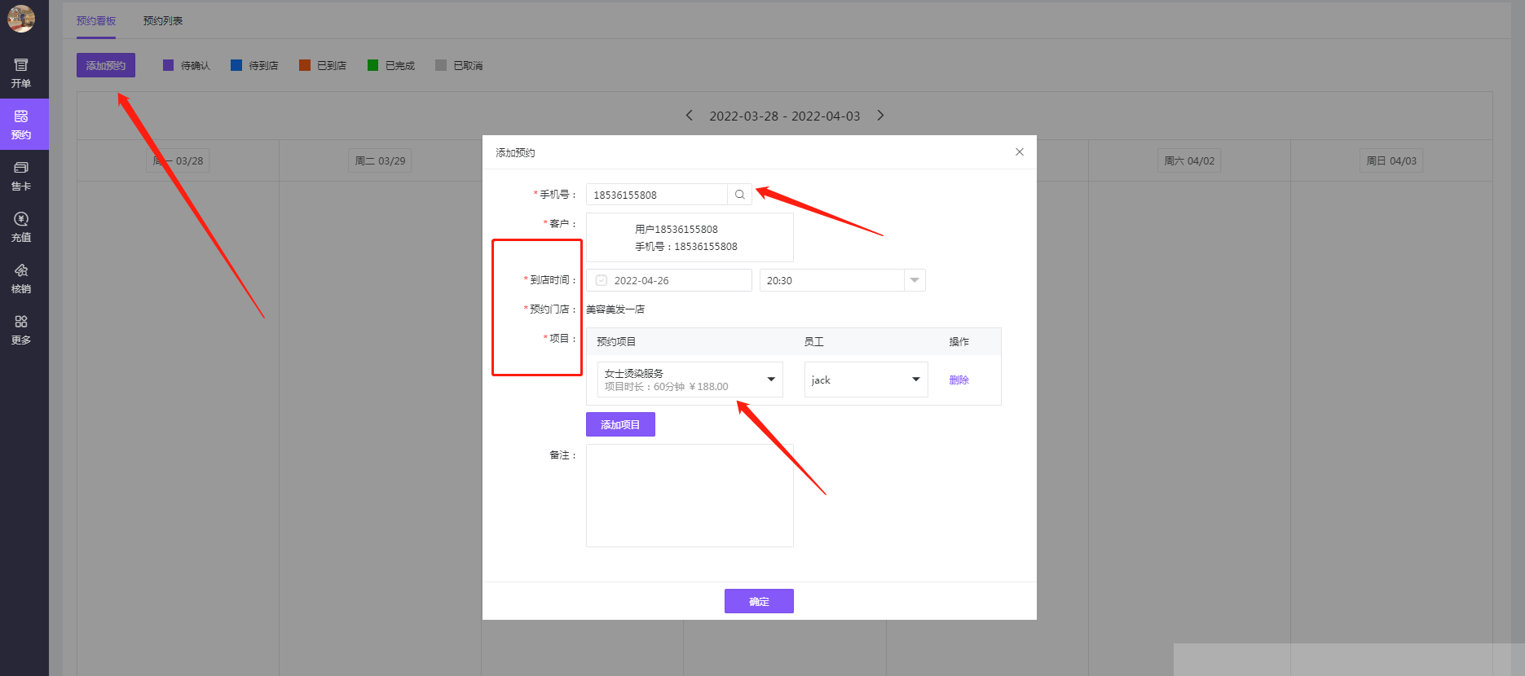
Task: Open the 售卡 card sales icon
Action: pyautogui.click(x=21, y=176)
